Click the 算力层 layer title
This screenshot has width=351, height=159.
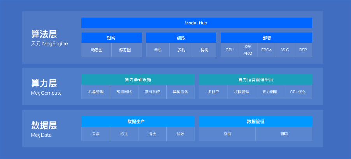(x=44, y=83)
